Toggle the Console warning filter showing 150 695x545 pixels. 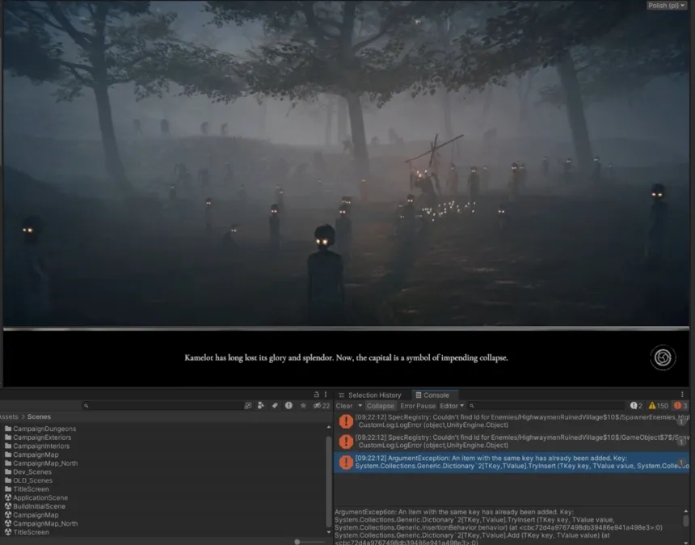tap(658, 406)
